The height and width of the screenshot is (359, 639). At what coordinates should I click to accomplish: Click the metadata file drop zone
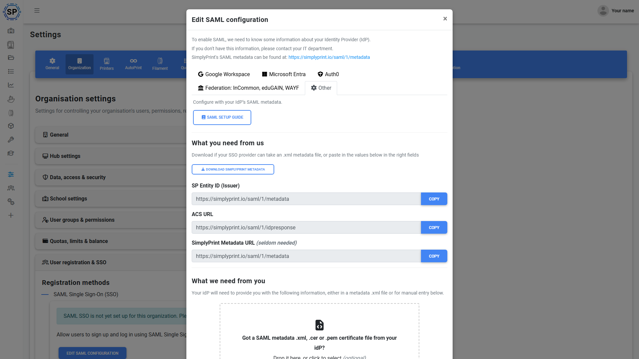(x=319, y=331)
